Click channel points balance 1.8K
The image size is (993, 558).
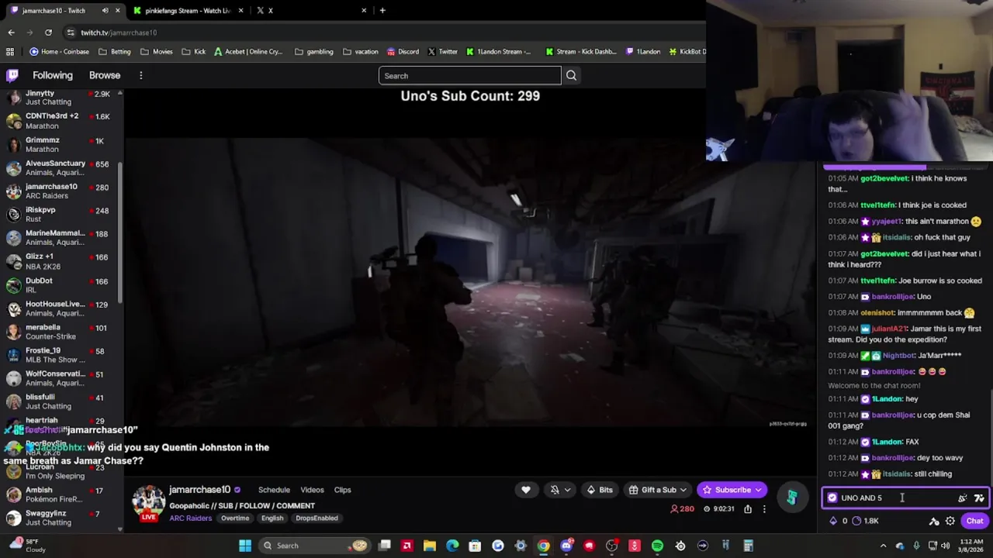pos(866,521)
